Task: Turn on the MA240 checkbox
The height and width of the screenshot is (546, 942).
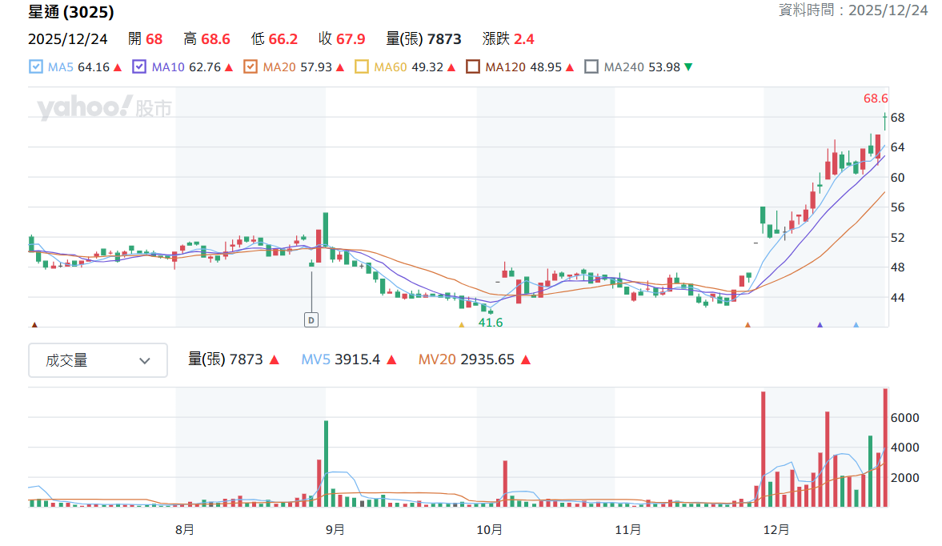Action: (591, 66)
